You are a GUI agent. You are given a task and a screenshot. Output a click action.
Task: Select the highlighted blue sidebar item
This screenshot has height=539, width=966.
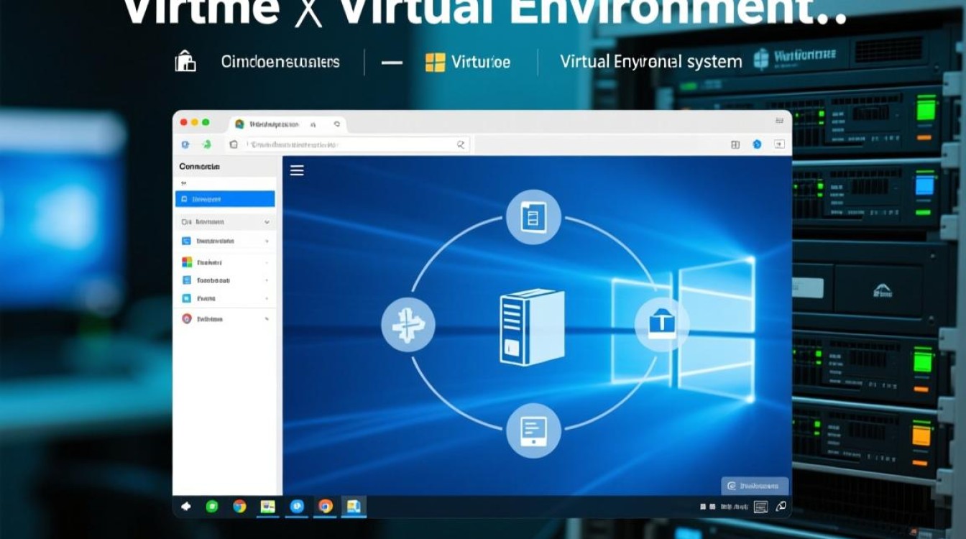pos(225,199)
